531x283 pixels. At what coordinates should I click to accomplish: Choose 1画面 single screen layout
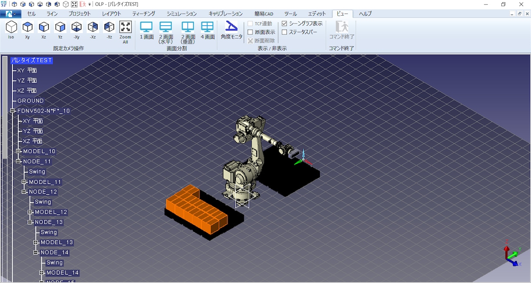pos(147,30)
